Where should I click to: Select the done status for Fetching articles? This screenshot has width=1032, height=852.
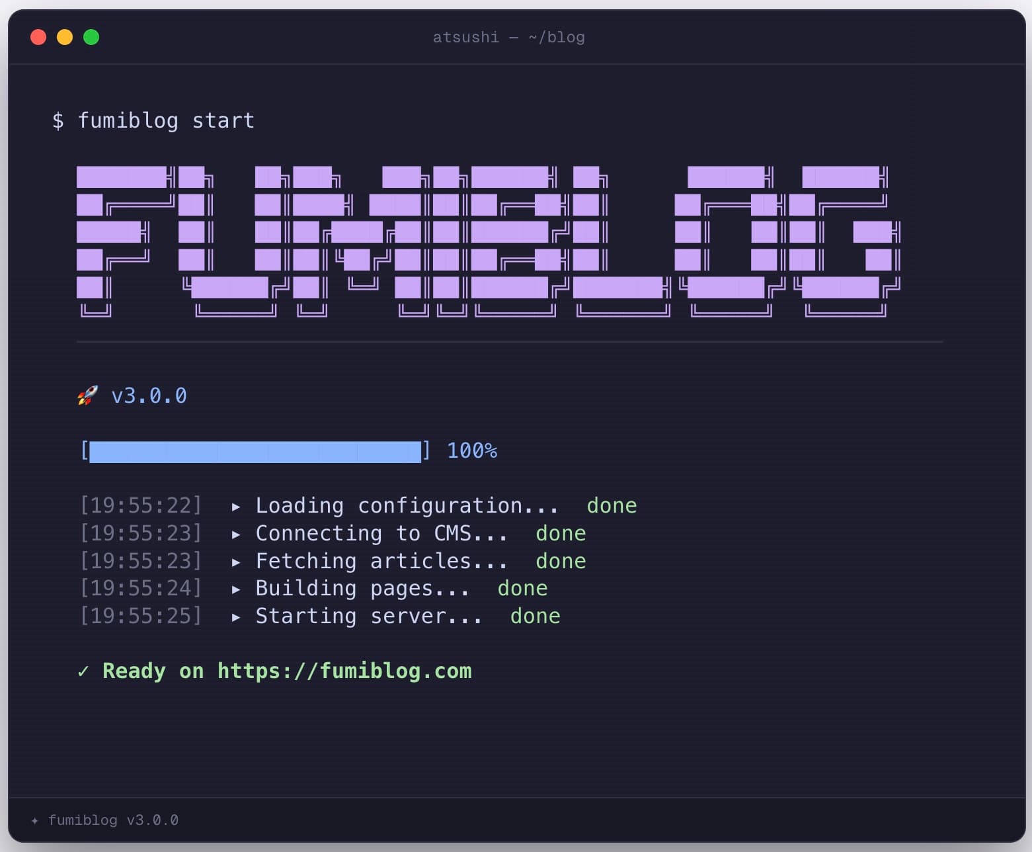tap(561, 560)
